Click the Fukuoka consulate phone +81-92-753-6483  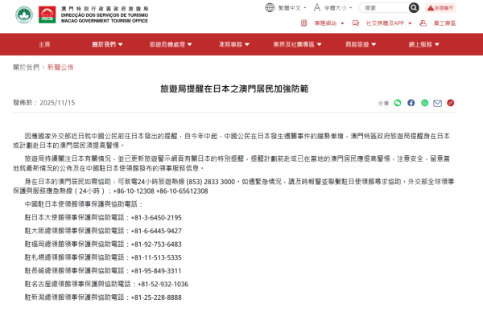(156, 244)
